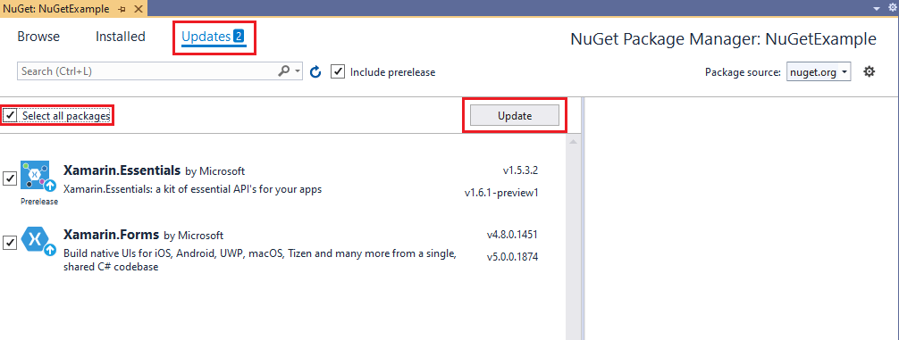Open tab well settings gear at top right

[x=892, y=7]
